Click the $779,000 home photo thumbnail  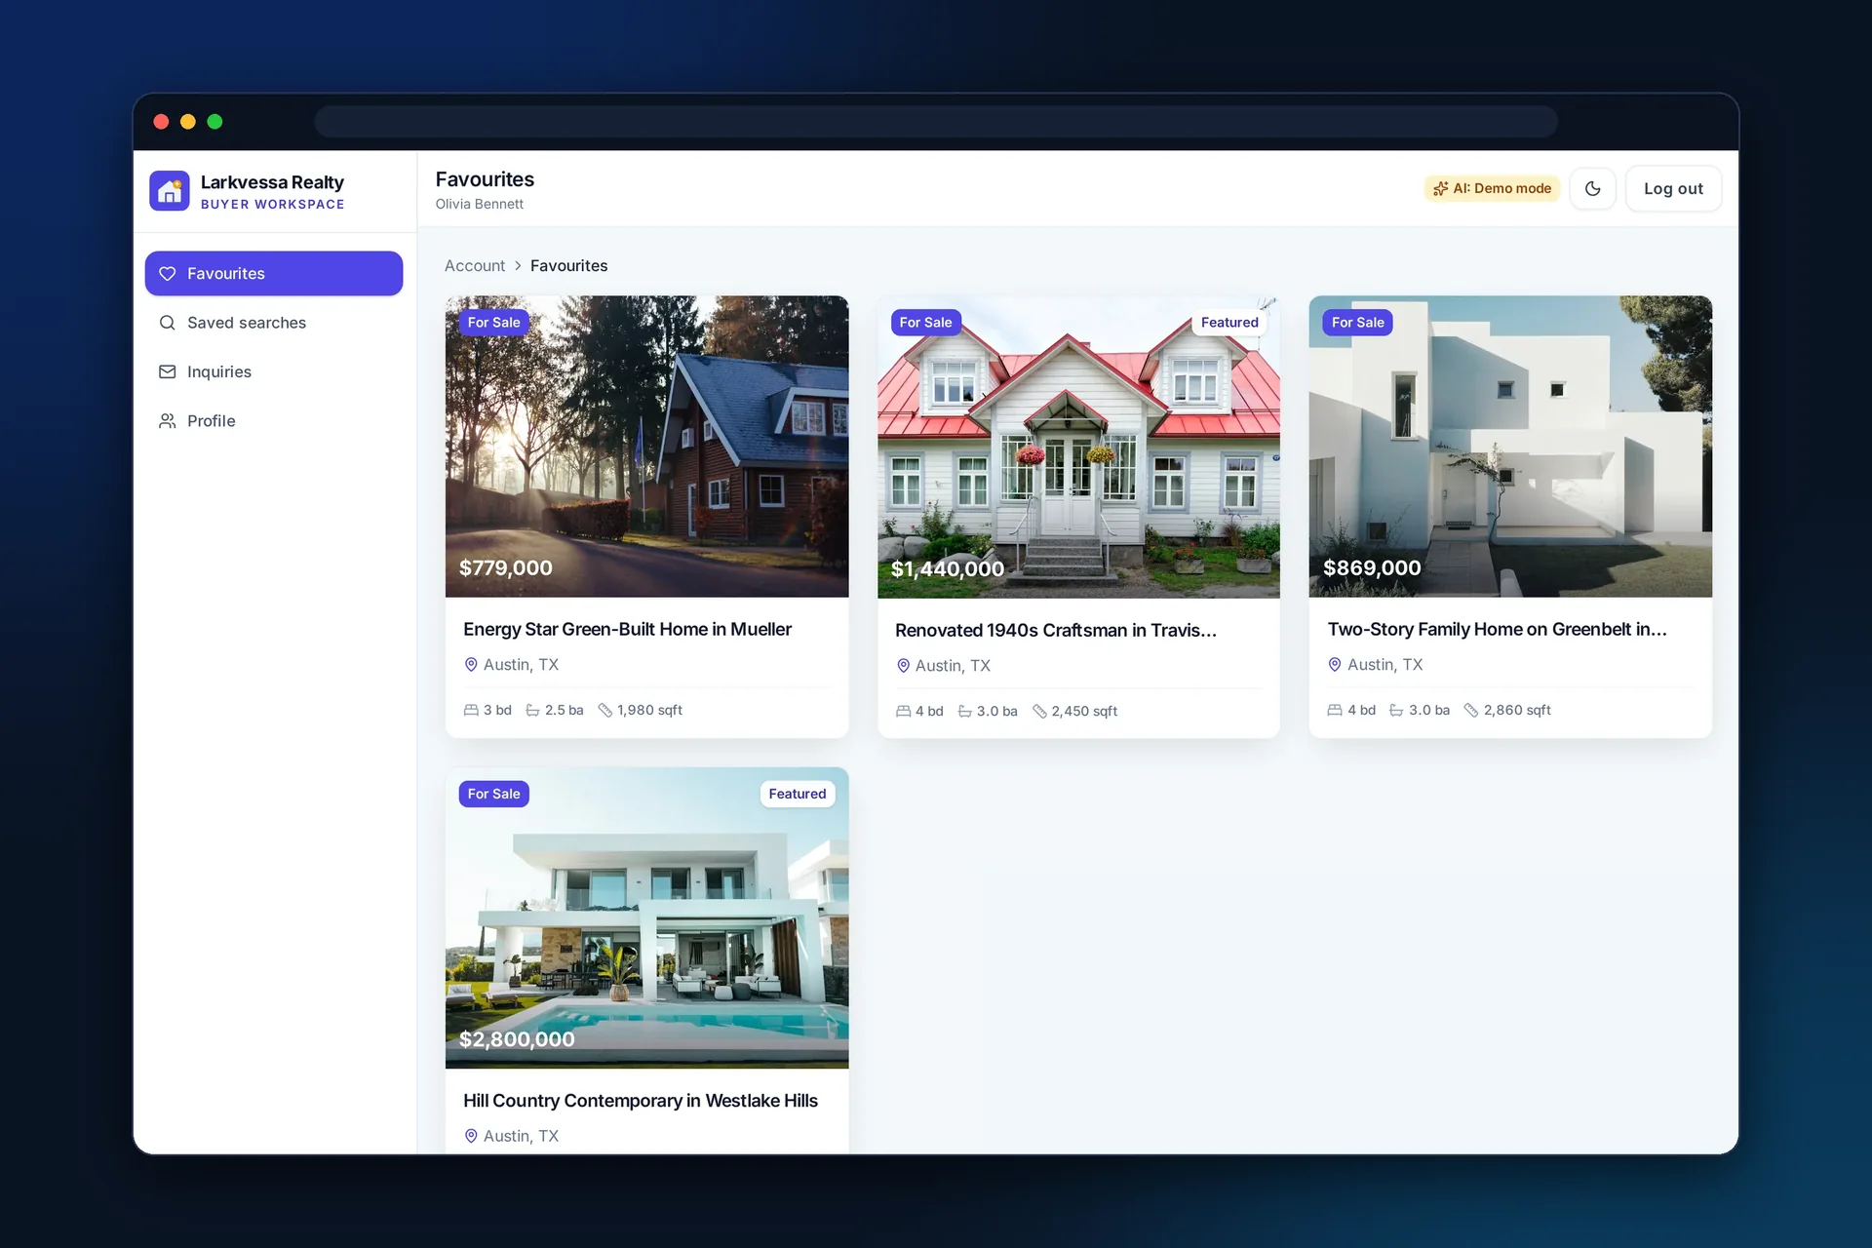(x=646, y=447)
